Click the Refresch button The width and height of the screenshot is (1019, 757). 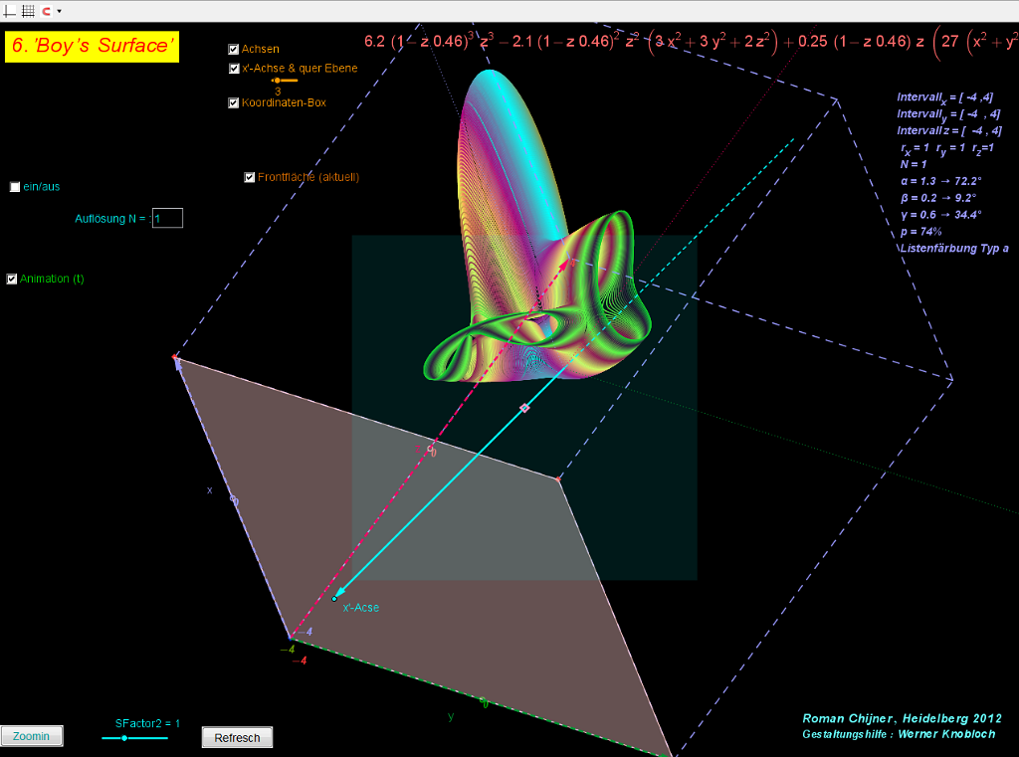237,737
